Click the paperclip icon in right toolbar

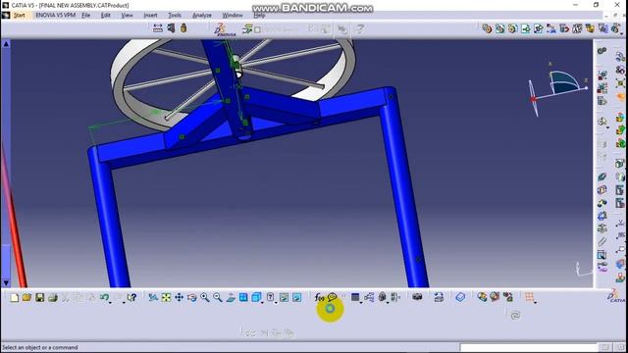(602, 241)
